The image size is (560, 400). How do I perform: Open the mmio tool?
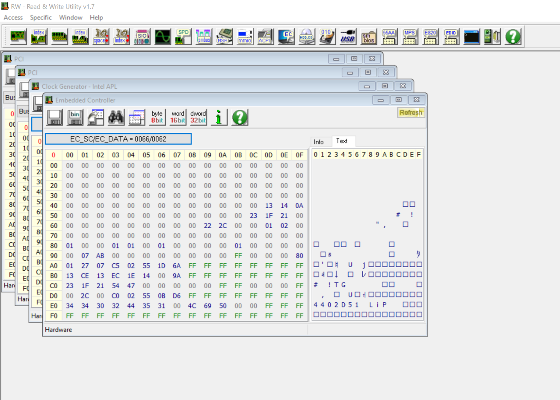(245, 37)
